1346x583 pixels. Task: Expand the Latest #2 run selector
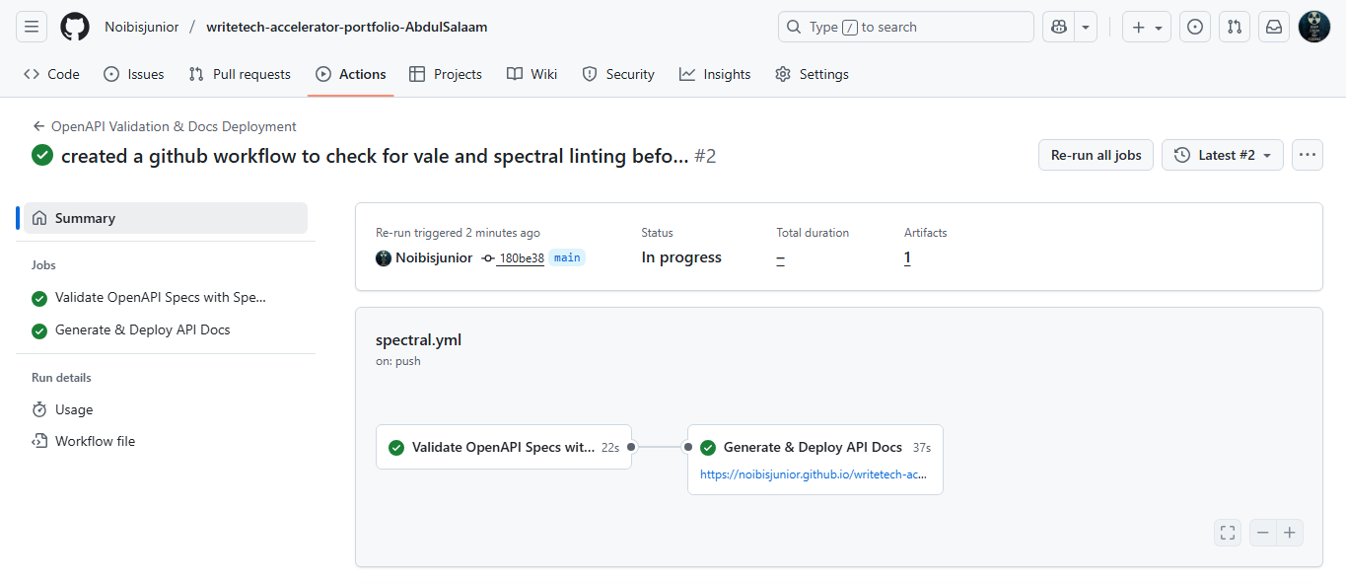1223,154
